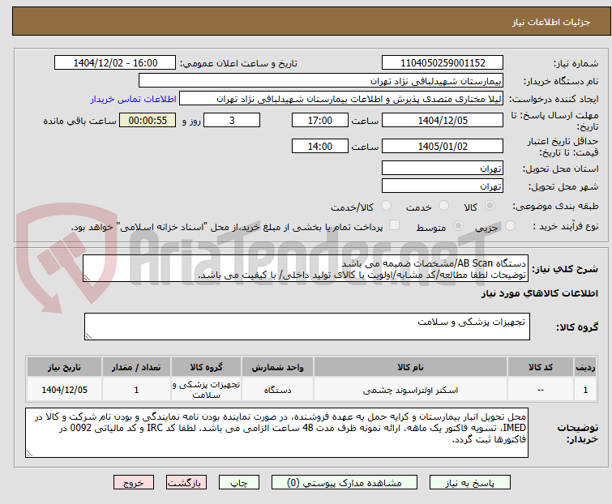
Task: Click the deadline time 17:00 field
Action: tap(319, 120)
